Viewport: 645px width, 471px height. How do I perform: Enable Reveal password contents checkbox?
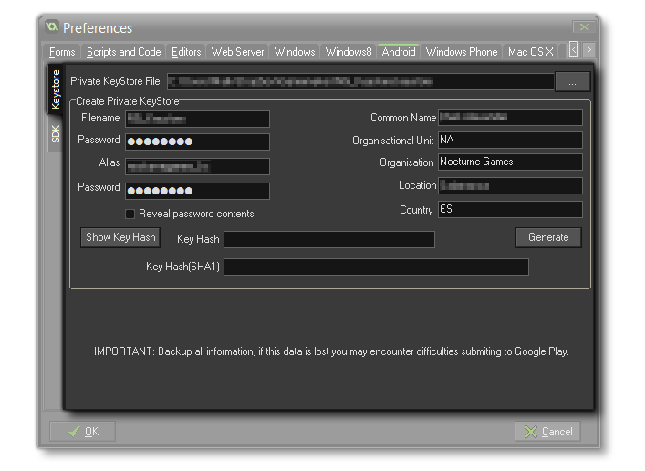click(x=130, y=214)
